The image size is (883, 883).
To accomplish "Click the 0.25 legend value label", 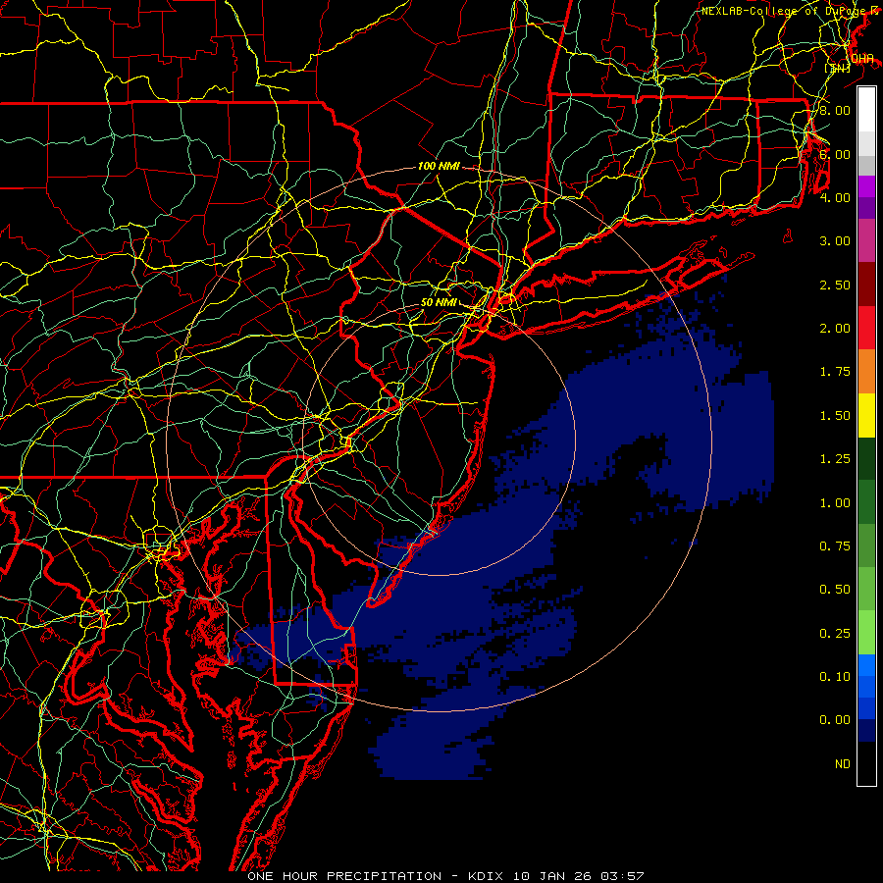I will (x=835, y=634).
